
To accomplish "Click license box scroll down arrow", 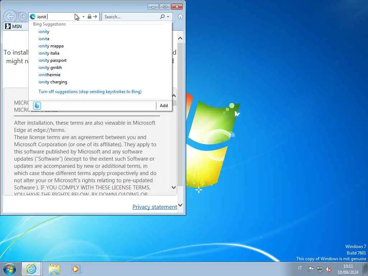I will pyautogui.click(x=174, y=187).
